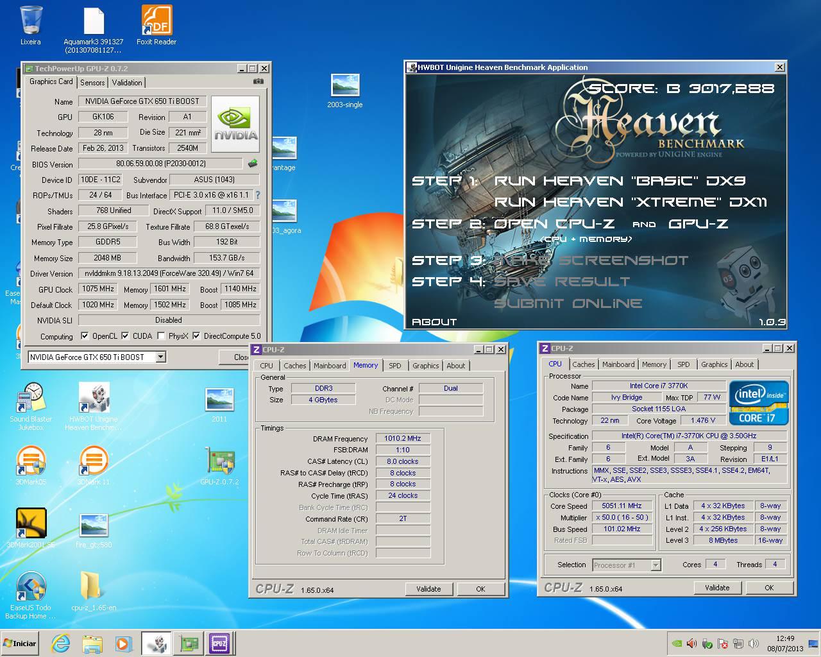Click the DRAM Frequency value field
The height and width of the screenshot is (657, 821).
click(x=403, y=438)
